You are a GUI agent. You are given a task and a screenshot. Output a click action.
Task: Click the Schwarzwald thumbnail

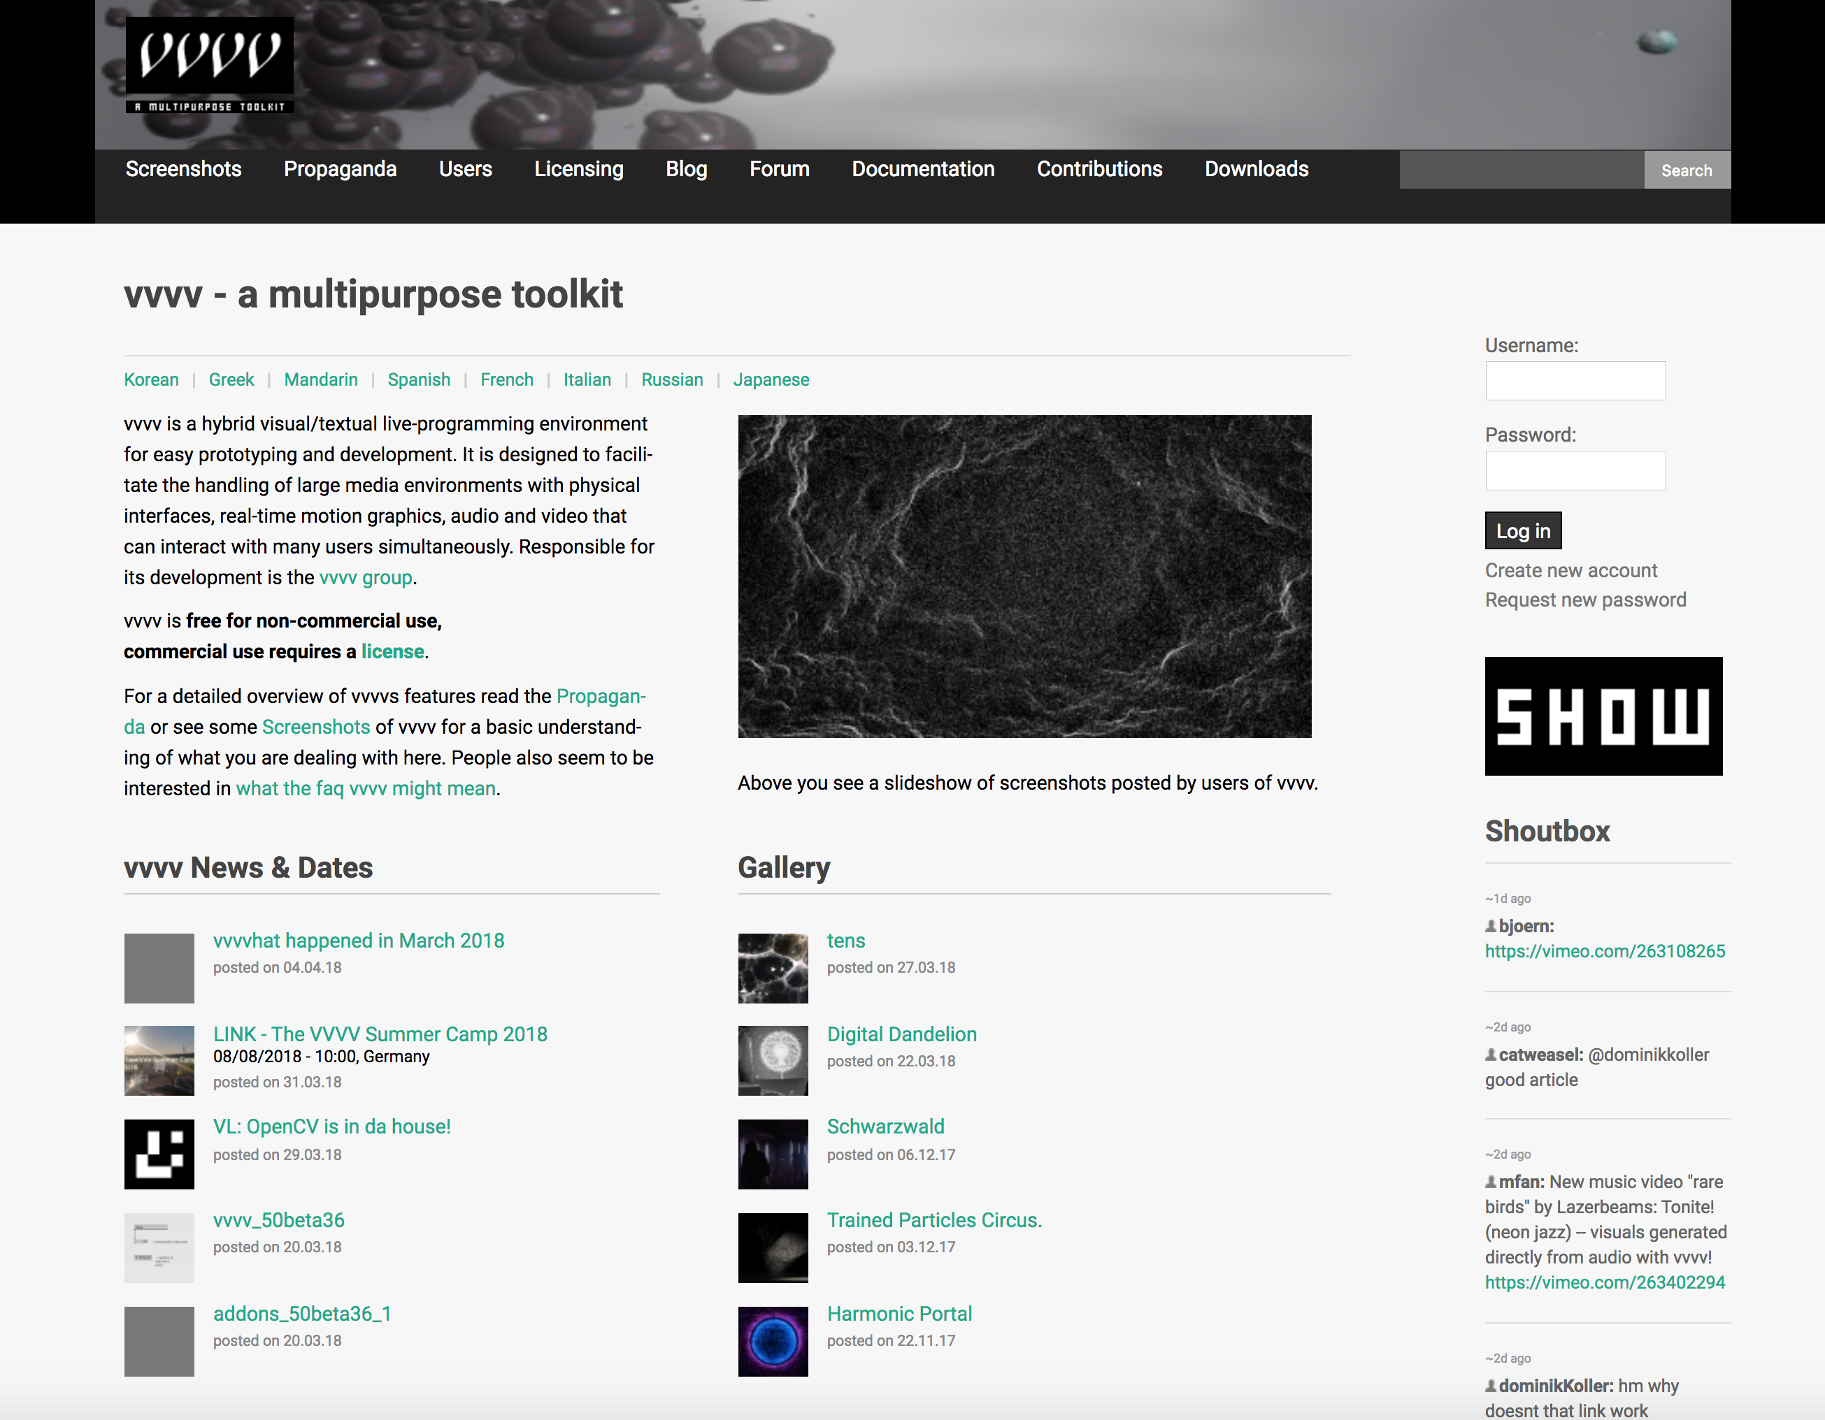(x=773, y=1154)
